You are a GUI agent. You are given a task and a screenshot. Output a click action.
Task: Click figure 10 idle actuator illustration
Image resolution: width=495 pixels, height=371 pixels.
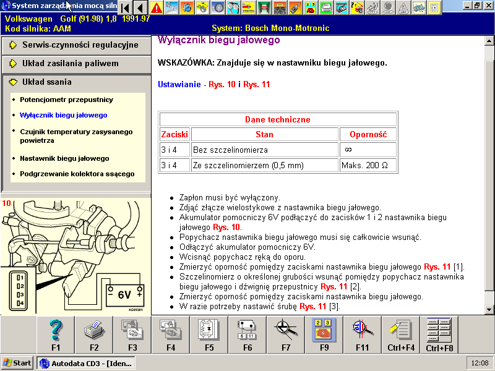coord(75,256)
